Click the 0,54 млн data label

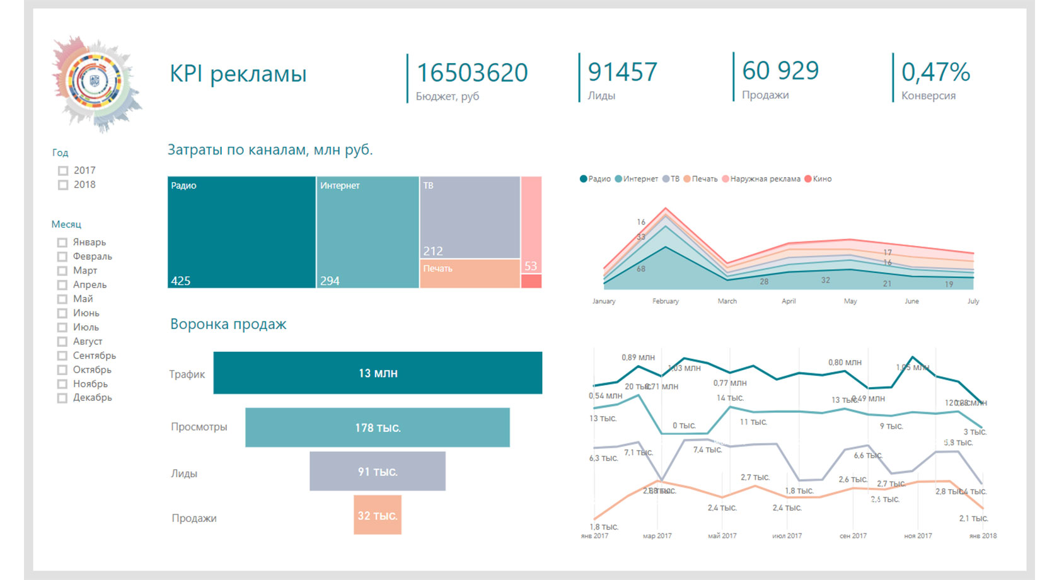pyautogui.click(x=605, y=396)
